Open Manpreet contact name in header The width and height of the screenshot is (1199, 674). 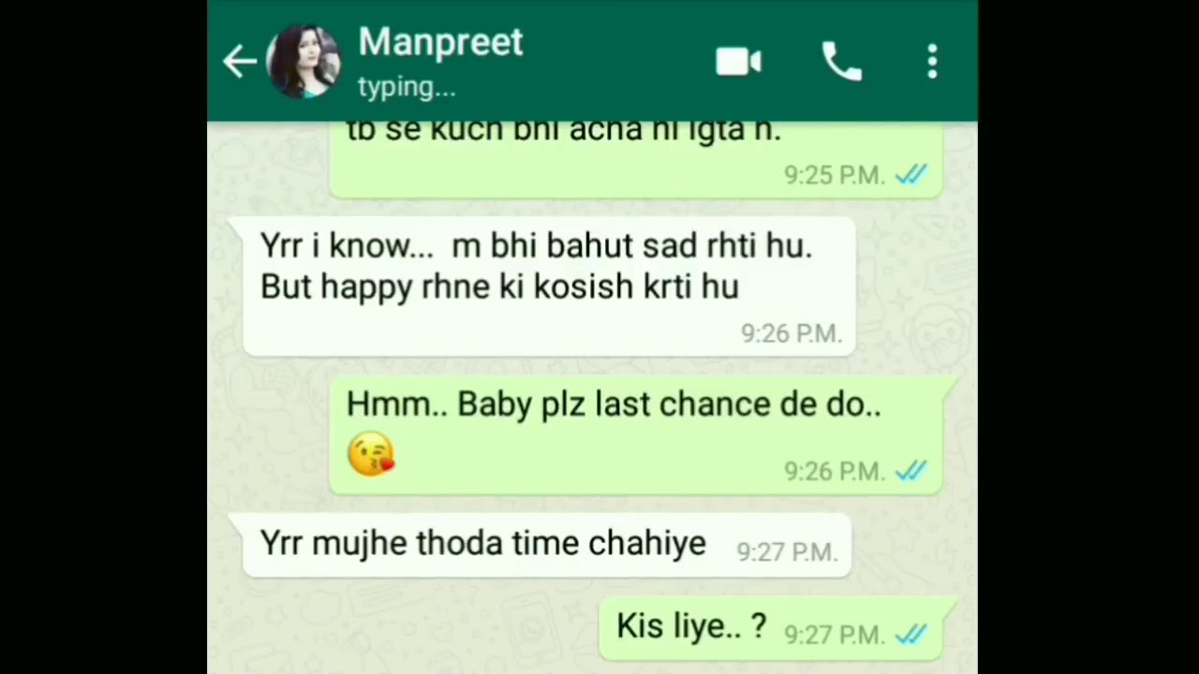(440, 42)
